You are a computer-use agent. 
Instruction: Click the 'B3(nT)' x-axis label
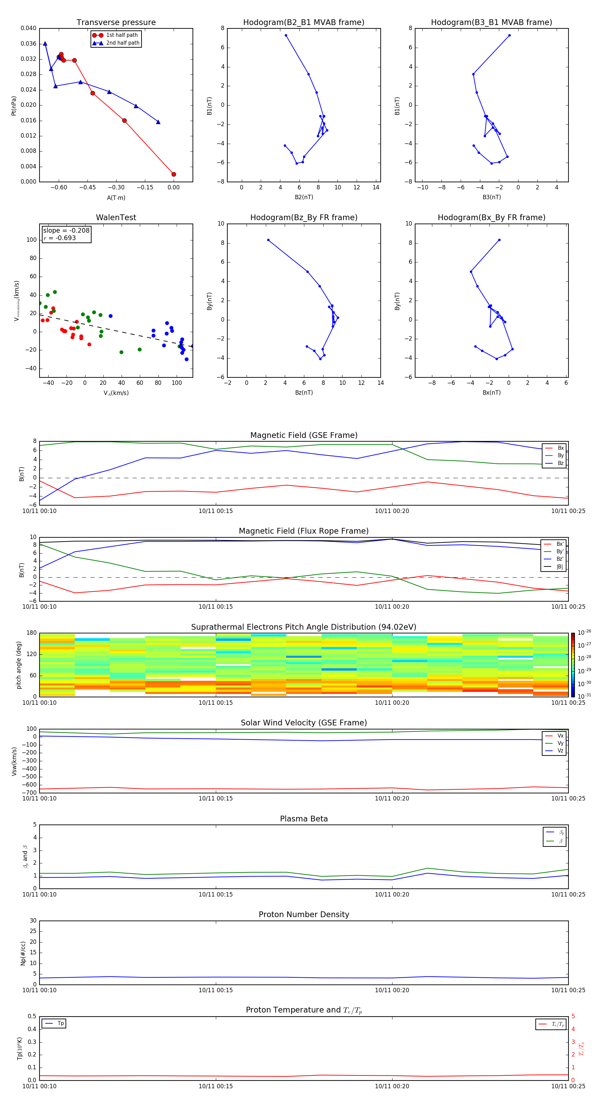point(491,197)
